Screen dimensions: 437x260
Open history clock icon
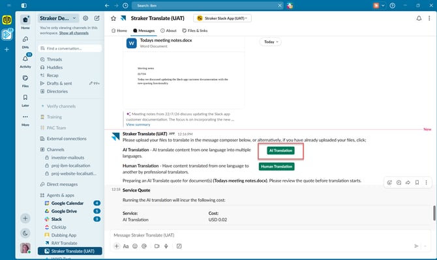[x=125, y=6]
